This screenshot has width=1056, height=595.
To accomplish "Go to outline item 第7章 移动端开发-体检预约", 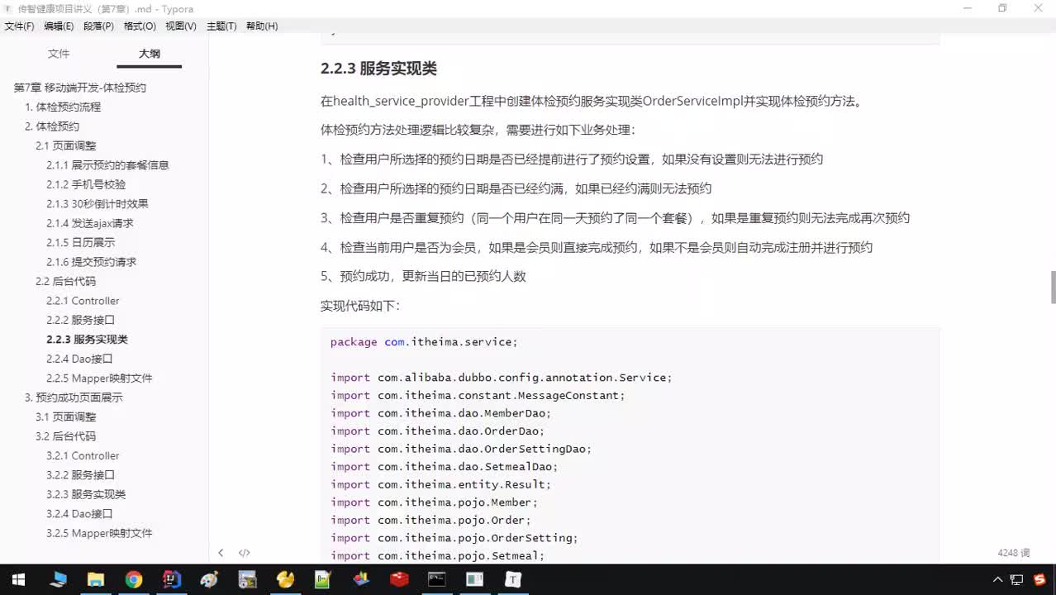I will (x=80, y=88).
